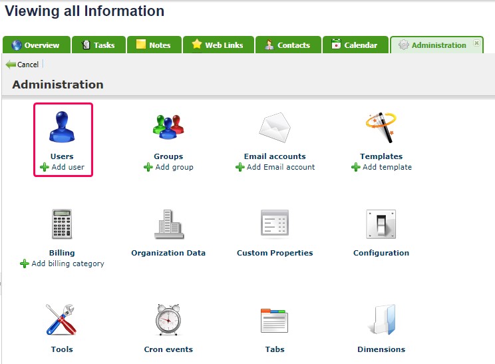Open the Tools screwdriver and wrench icon
The width and height of the screenshot is (495, 364).
[x=61, y=319]
